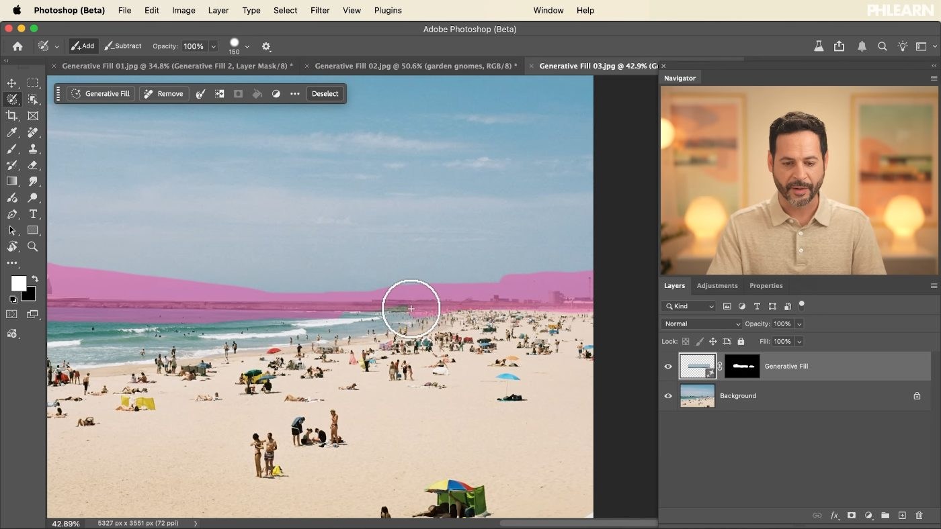941x529 pixels.
Task: Open the Share icon in top right
Action: (x=839, y=46)
